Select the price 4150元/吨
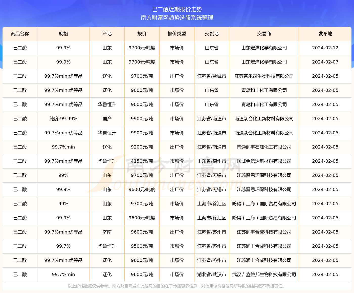Image resolution: width=354 pixels, height=293 pixels. pyautogui.click(x=142, y=161)
